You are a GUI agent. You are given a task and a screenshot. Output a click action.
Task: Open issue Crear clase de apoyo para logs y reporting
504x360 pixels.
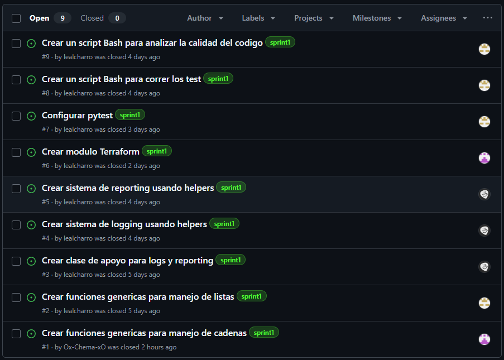(x=128, y=260)
